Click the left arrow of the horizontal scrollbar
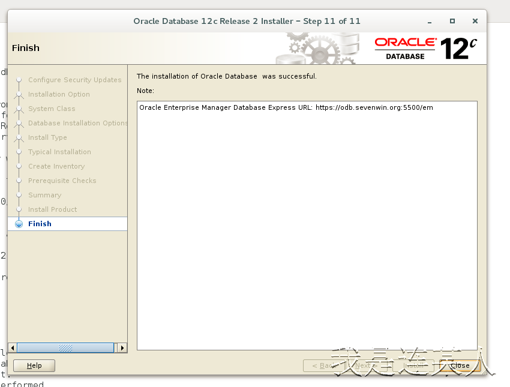The image size is (510, 387). pyautogui.click(x=11, y=347)
